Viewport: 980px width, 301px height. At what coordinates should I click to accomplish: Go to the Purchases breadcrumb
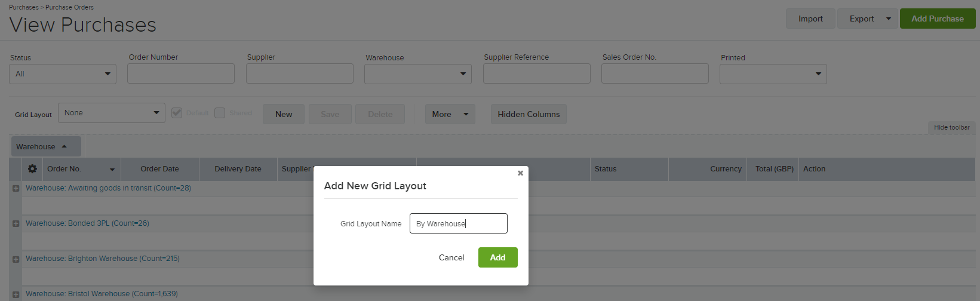coord(24,7)
